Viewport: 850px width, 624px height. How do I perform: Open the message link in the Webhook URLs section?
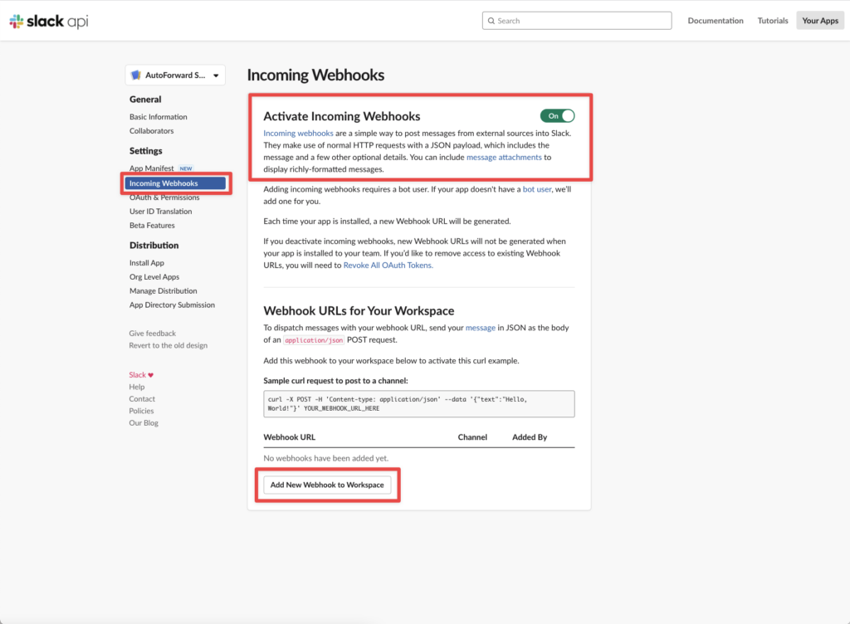[481, 328]
